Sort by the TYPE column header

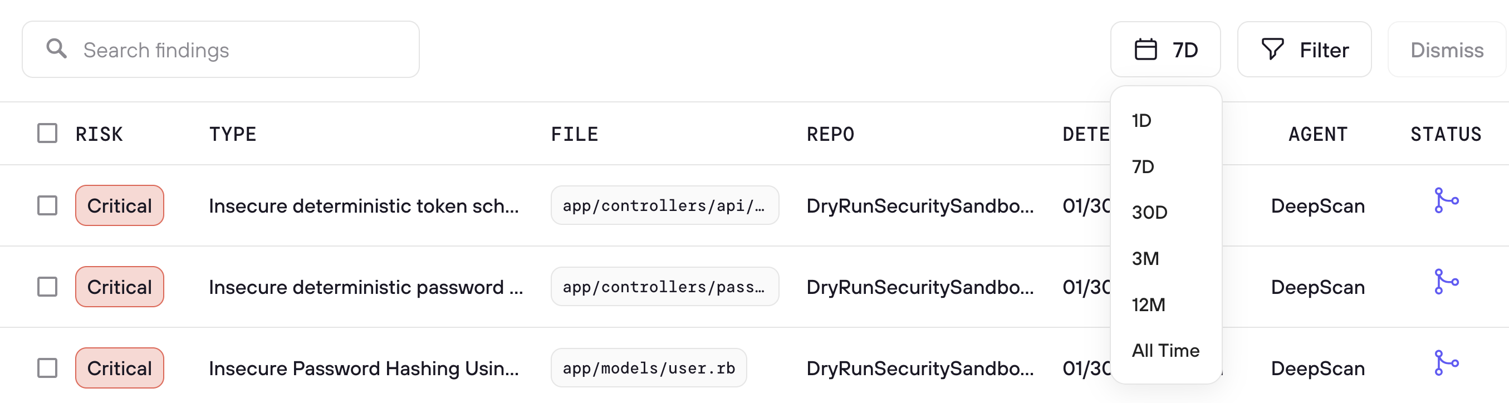pyautogui.click(x=233, y=134)
